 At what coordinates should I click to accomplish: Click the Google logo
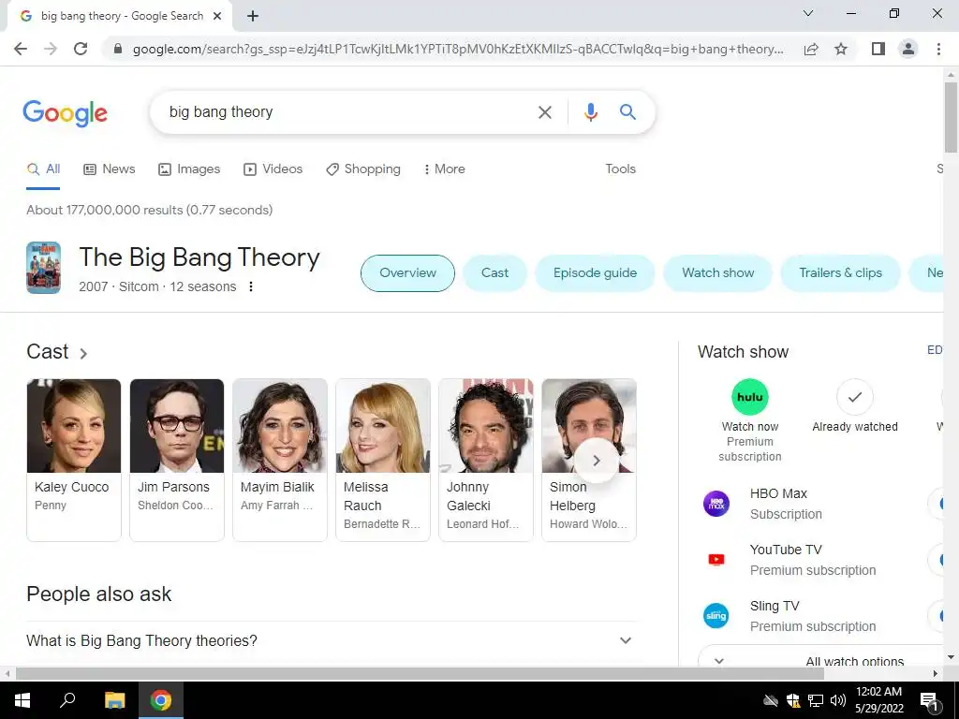65,113
